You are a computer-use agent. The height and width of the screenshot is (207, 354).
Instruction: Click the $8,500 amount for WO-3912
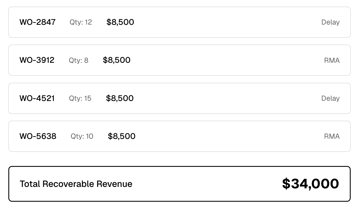(x=117, y=60)
